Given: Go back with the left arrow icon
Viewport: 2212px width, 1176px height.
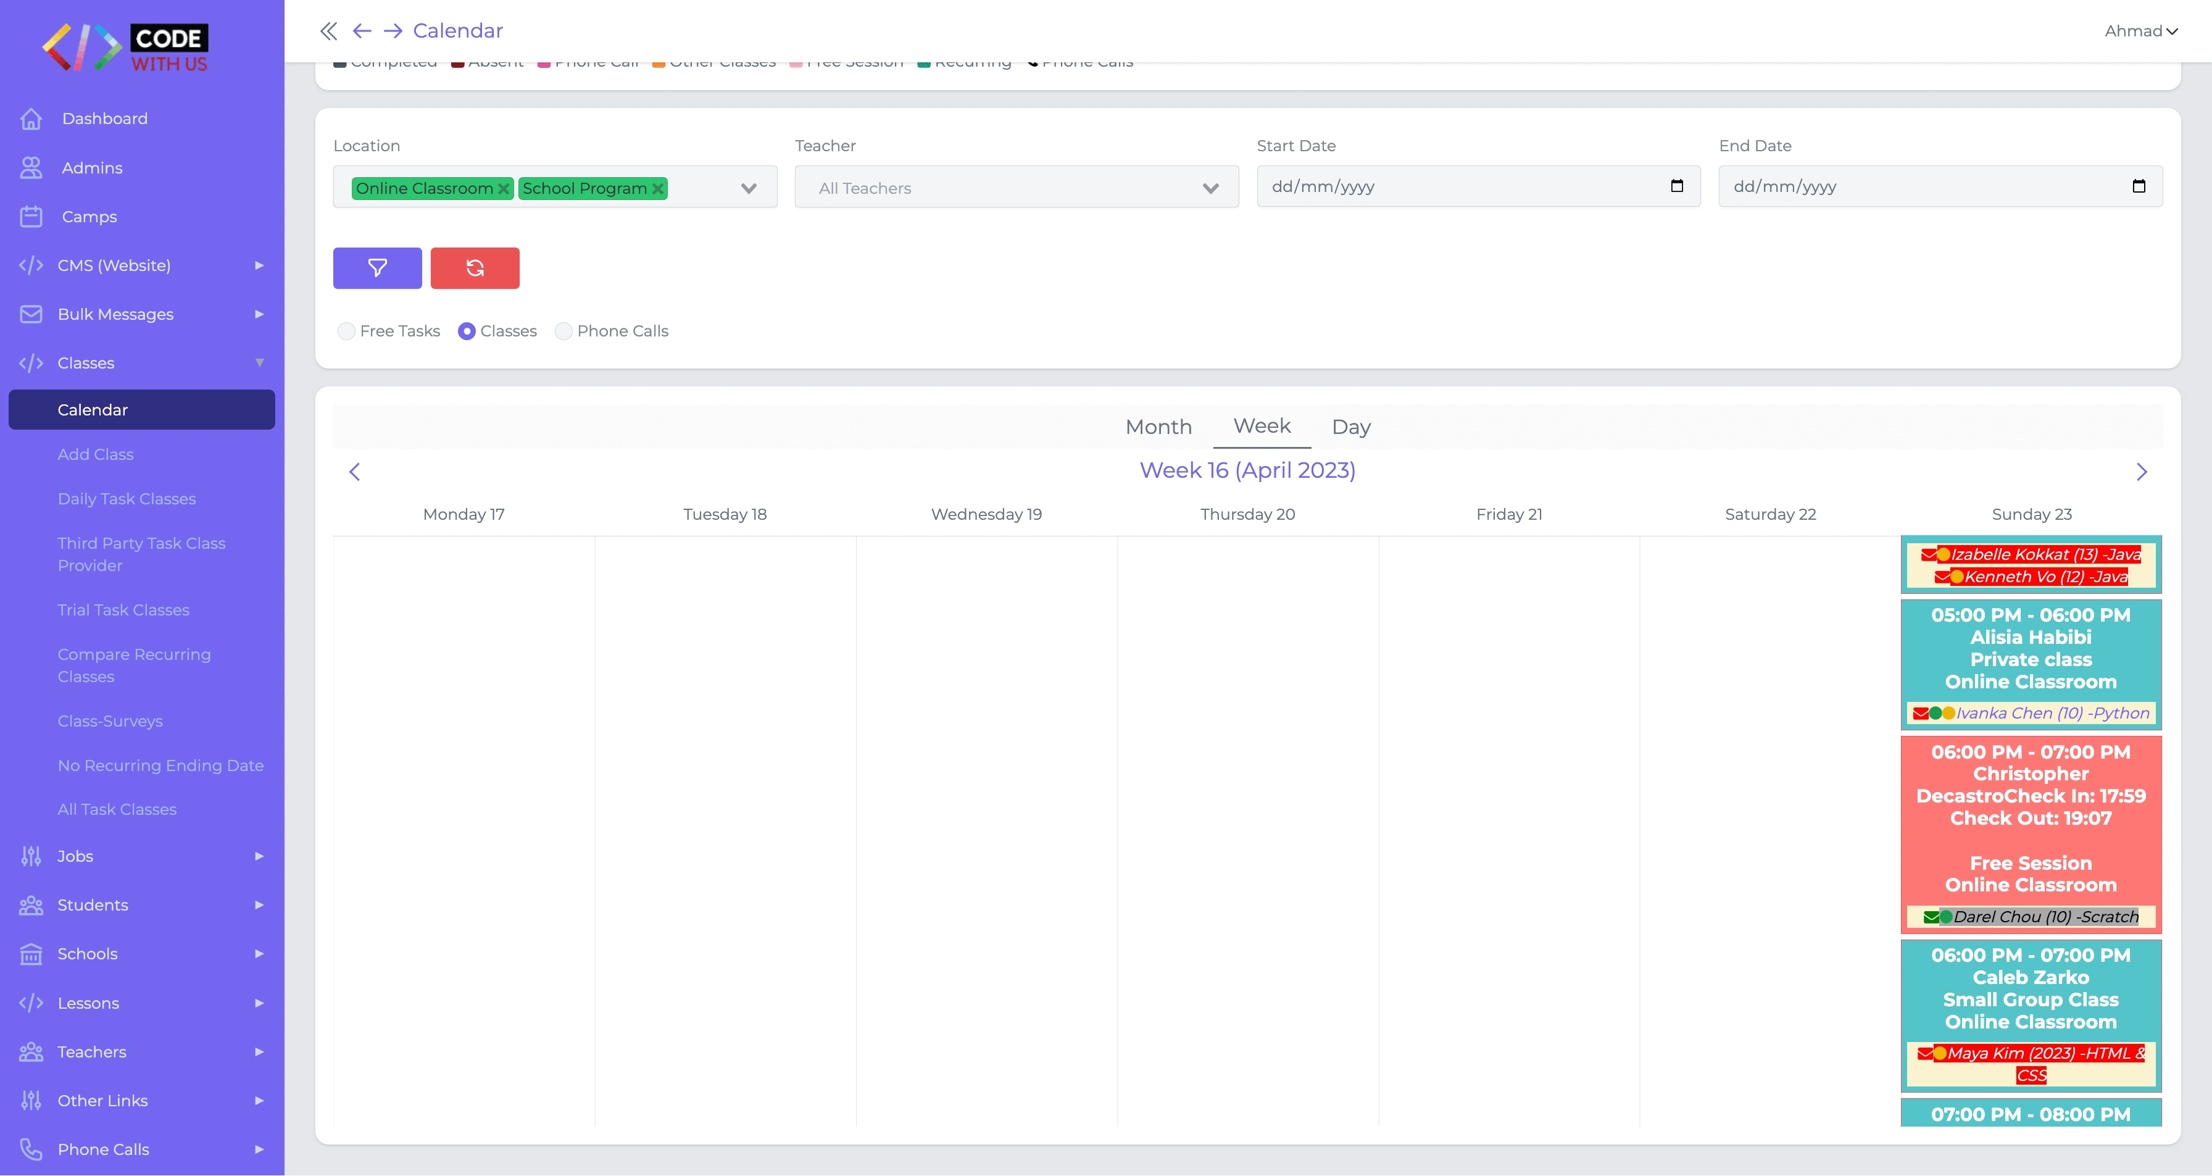Looking at the screenshot, I should click(362, 31).
